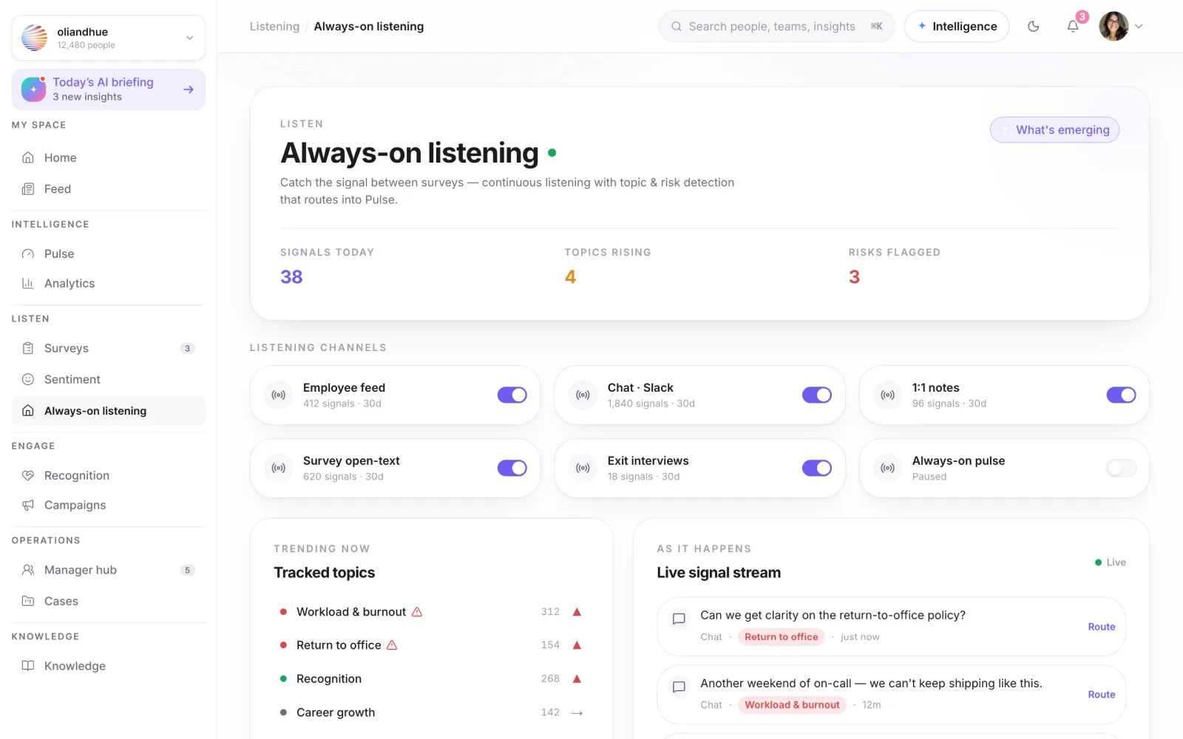Open the Intelligence button
This screenshot has width=1183, height=739.
[957, 27]
